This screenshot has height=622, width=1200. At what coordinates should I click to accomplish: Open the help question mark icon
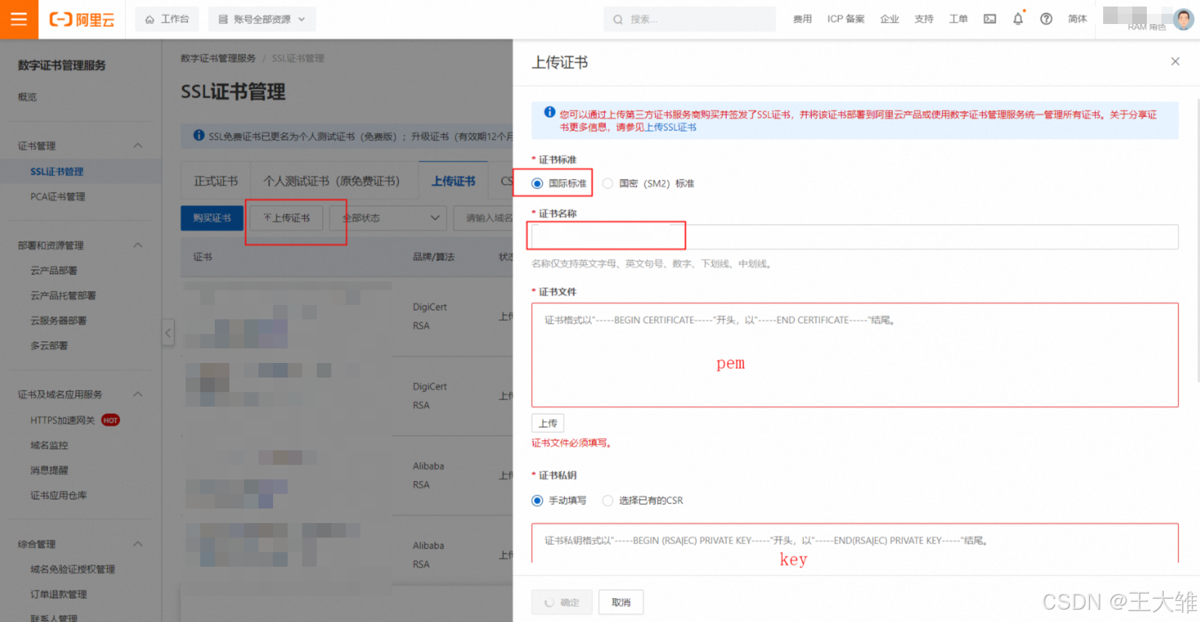(1046, 19)
